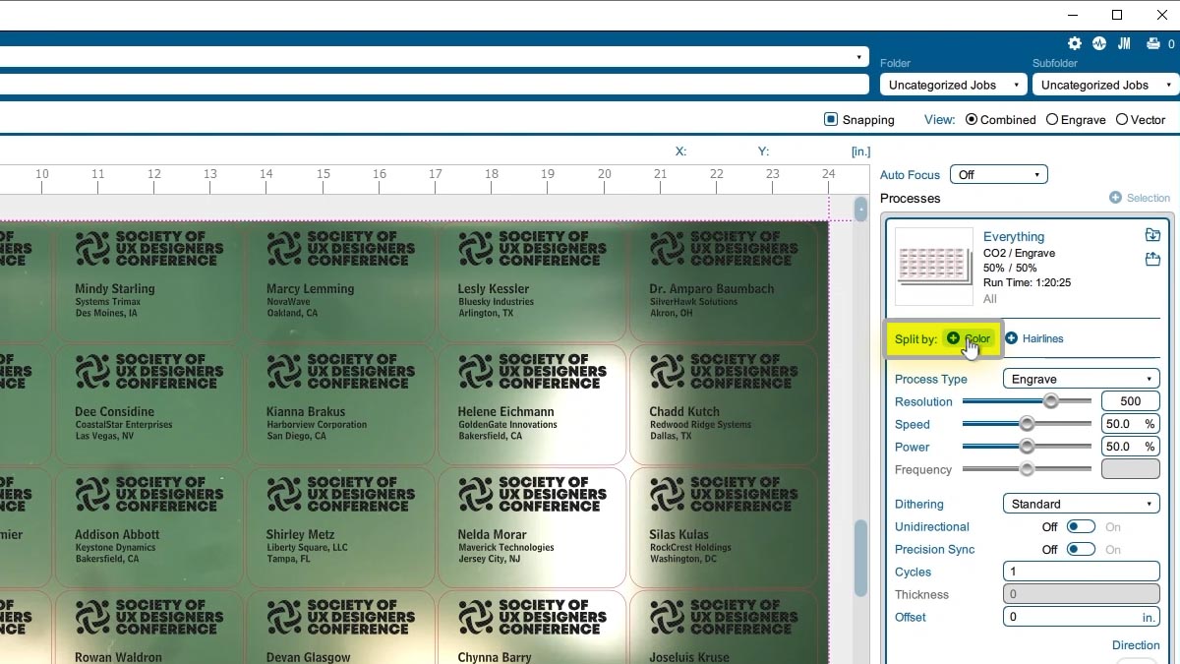The image size is (1180, 664).
Task: Toggle the Snapping checkbox
Action: (x=831, y=119)
